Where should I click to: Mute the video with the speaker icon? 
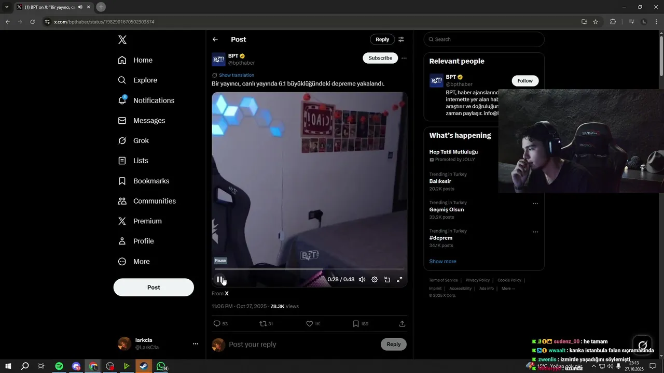pos(362,280)
